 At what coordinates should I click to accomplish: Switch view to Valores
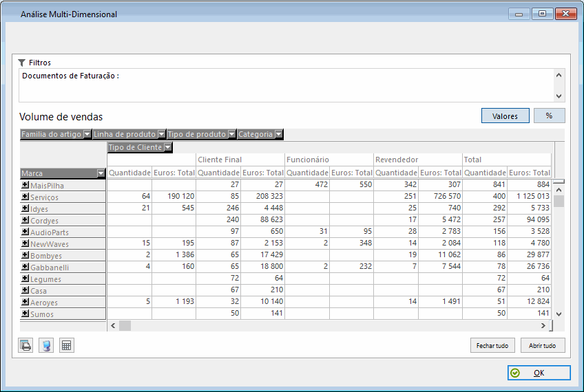[x=505, y=116]
